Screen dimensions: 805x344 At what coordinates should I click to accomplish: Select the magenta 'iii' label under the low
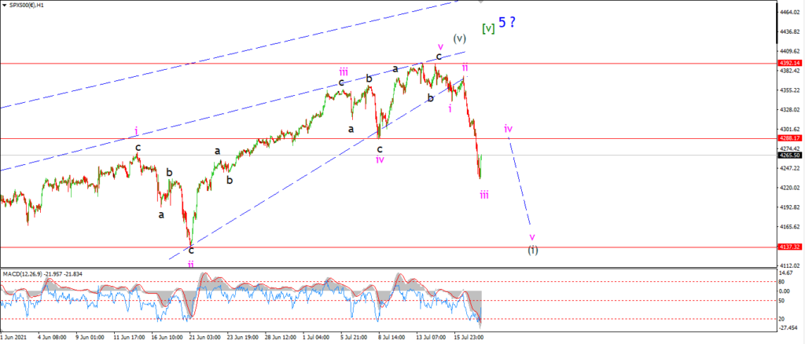(x=484, y=195)
